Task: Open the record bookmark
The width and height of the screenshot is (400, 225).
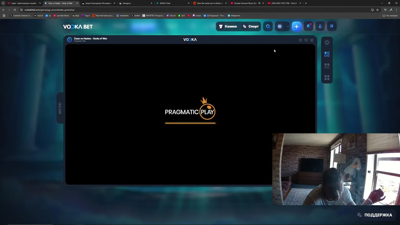Action: tap(38, 16)
